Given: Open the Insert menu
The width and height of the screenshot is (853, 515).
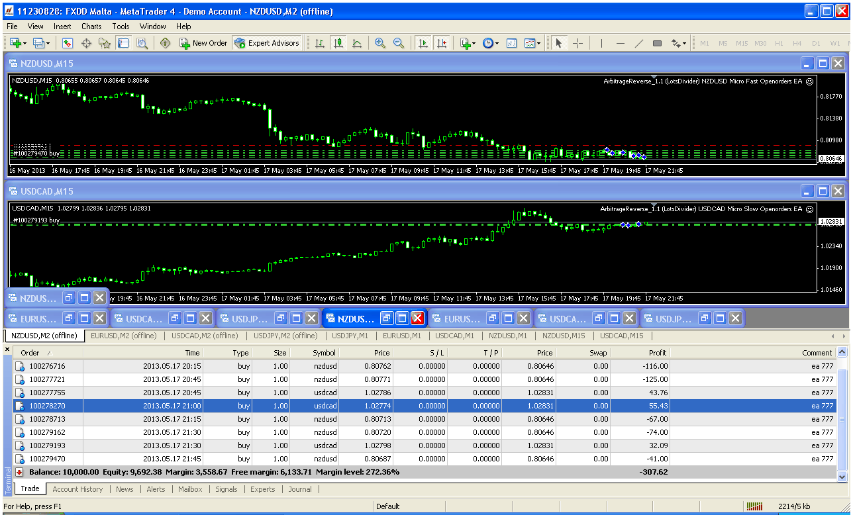Looking at the screenshot, I should tap(62, 26).
